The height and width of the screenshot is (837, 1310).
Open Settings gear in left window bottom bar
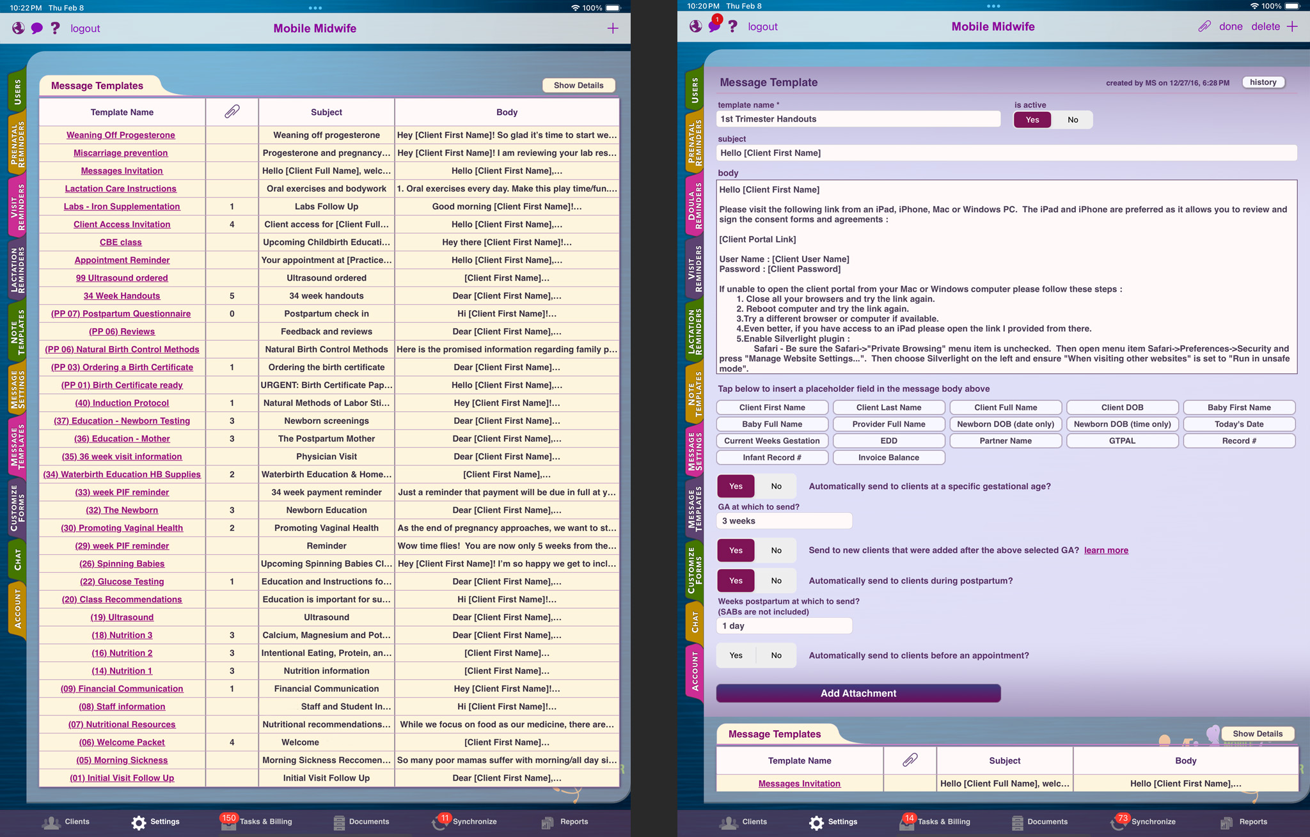[155, 822]
